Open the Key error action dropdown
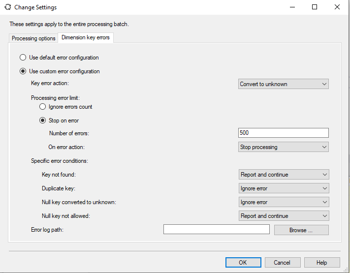Screen dimensions: 350x273 283,84
